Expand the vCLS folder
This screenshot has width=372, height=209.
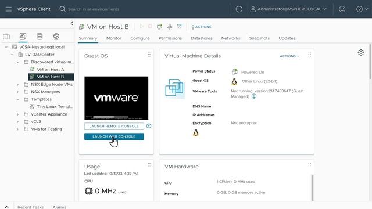[18, 122]
